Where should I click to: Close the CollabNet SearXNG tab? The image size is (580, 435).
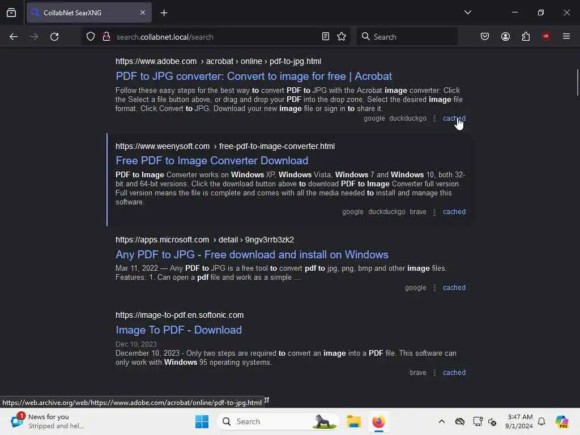(143, 13)
